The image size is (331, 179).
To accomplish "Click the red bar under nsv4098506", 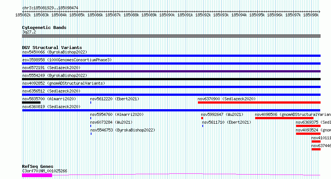I will coord(284,118).
